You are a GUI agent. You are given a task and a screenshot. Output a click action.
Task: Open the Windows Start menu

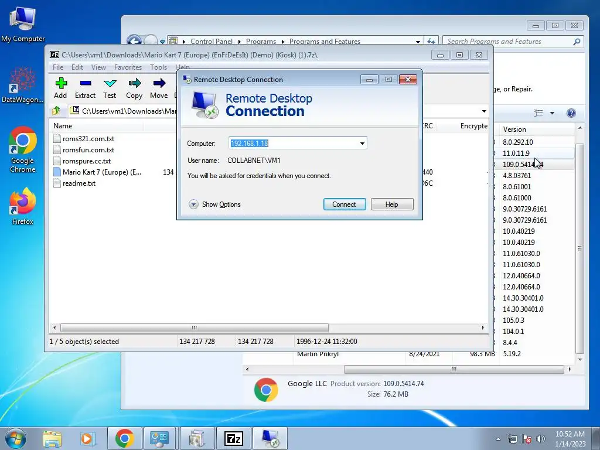(16, 438)
